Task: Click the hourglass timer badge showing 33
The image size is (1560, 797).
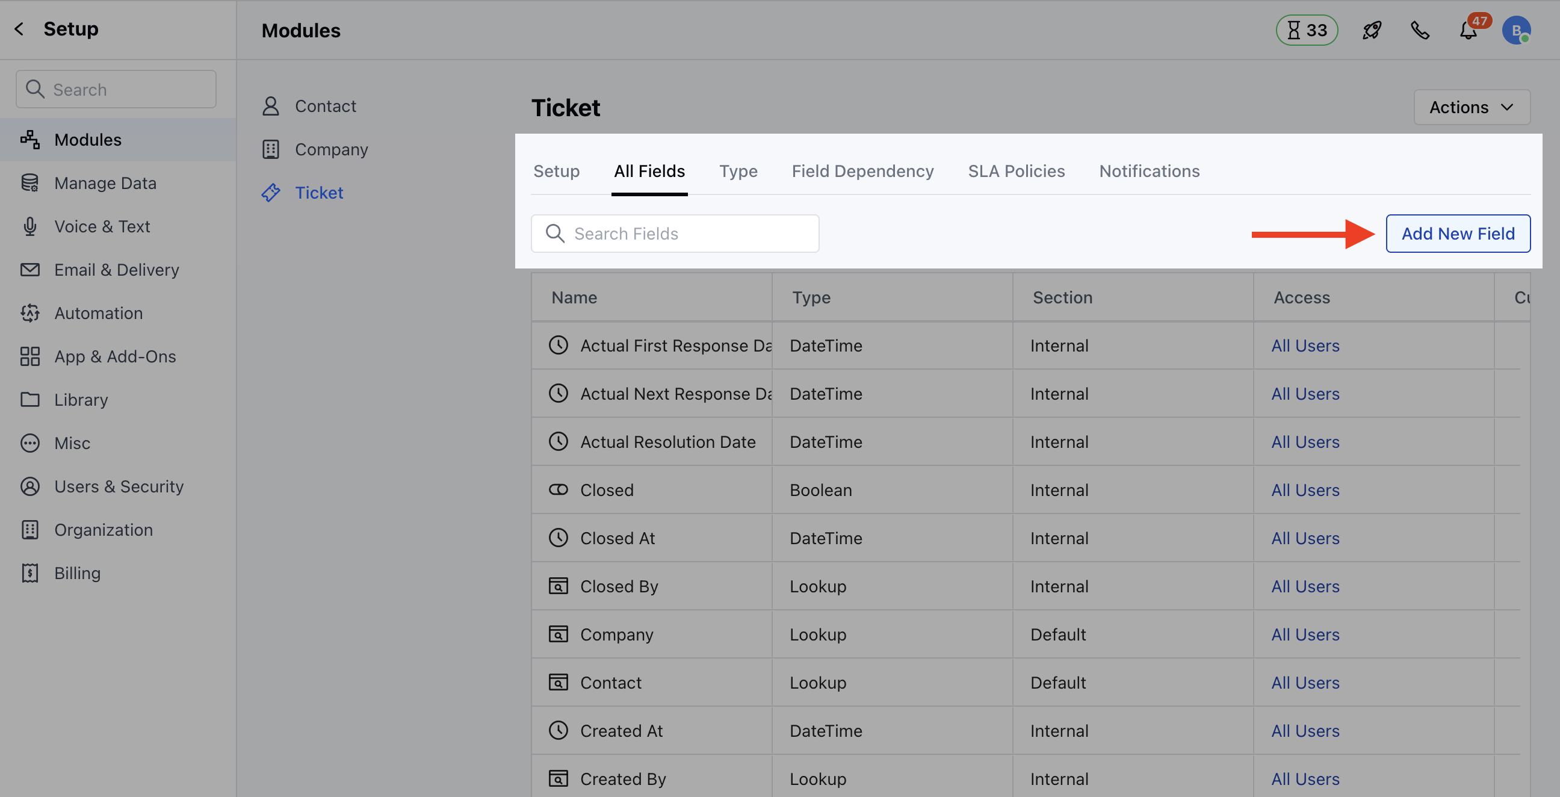Action: tap(1306, 29)
